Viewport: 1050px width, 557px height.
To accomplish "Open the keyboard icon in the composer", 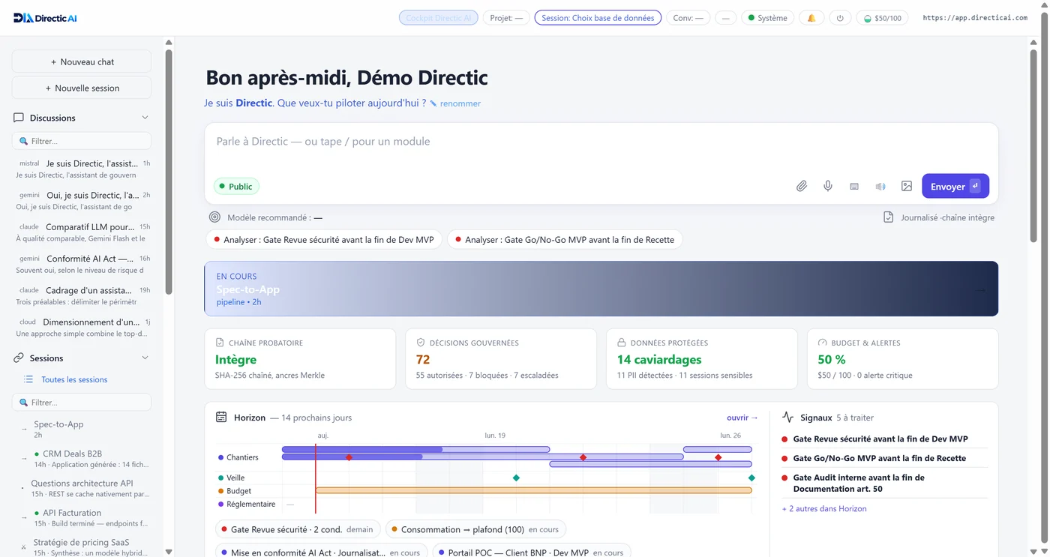I will coord(854,186).
